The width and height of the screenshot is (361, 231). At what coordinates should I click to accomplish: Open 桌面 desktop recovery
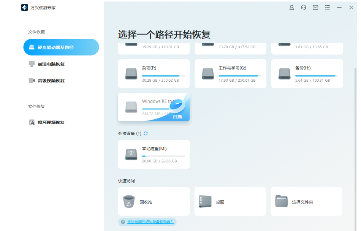tap(230, 201)
